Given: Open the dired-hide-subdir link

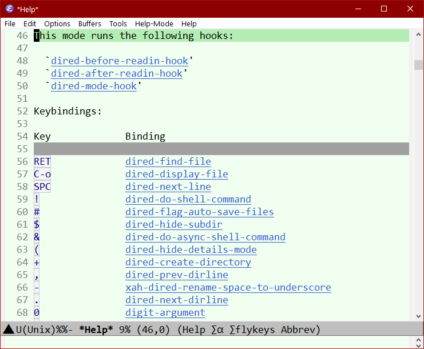Looking at the screenshot, I should (173, 224).
